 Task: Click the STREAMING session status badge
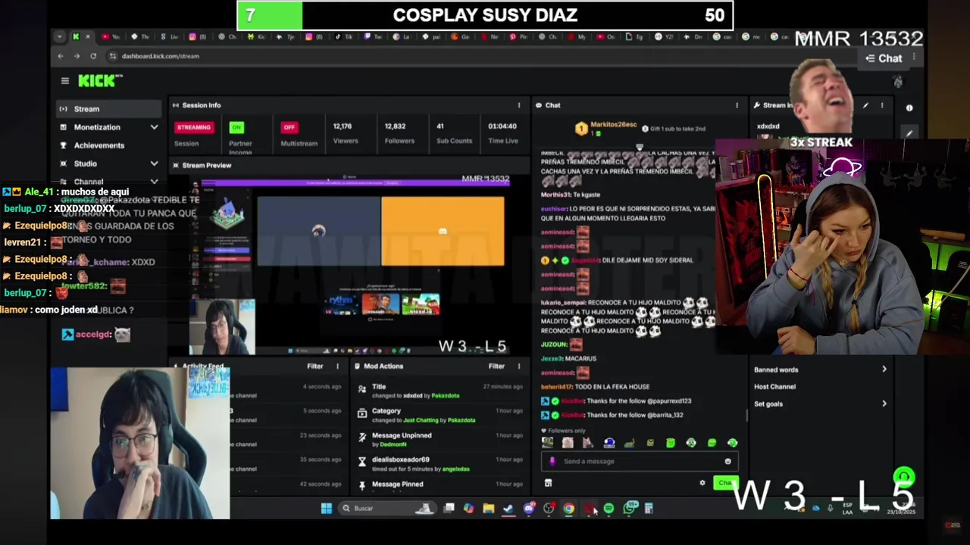[x=194, y=127]
